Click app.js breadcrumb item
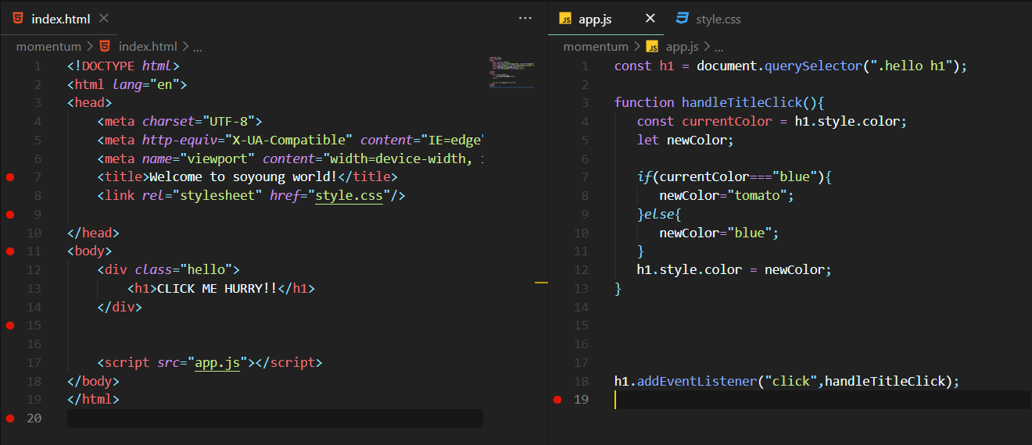 (683, 46)
